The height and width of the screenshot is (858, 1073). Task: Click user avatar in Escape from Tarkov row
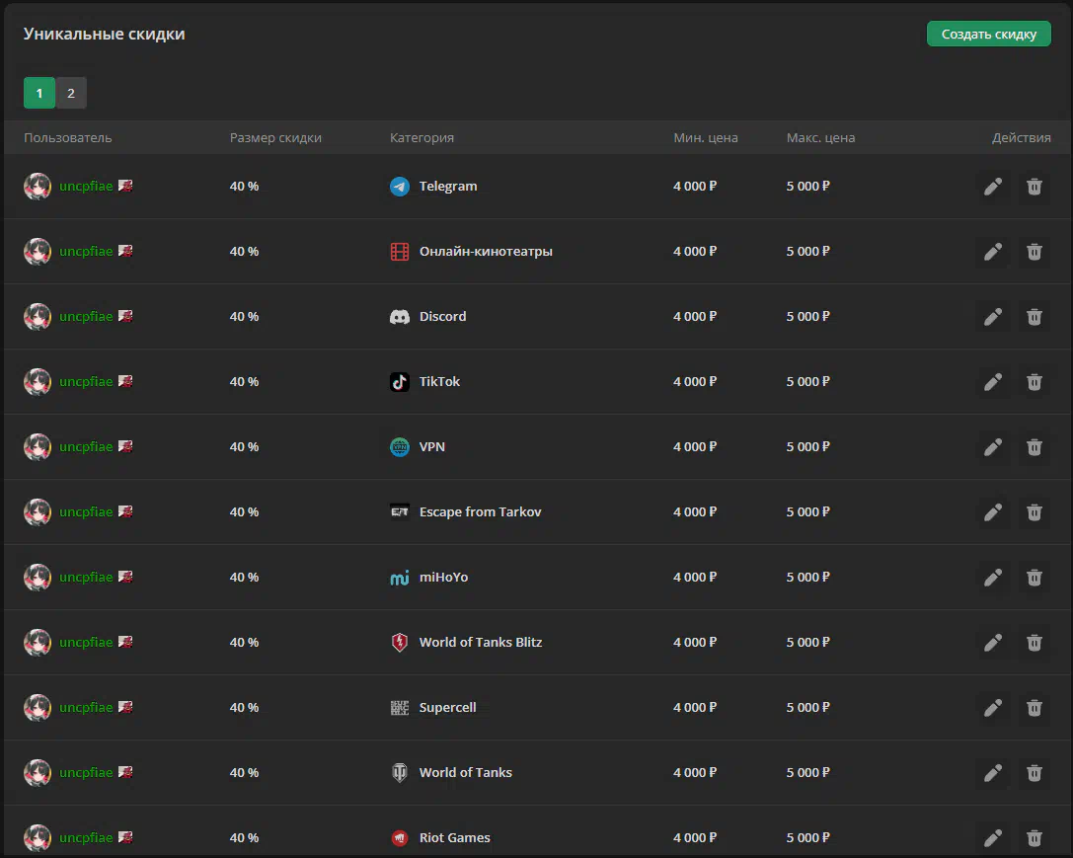38,511
